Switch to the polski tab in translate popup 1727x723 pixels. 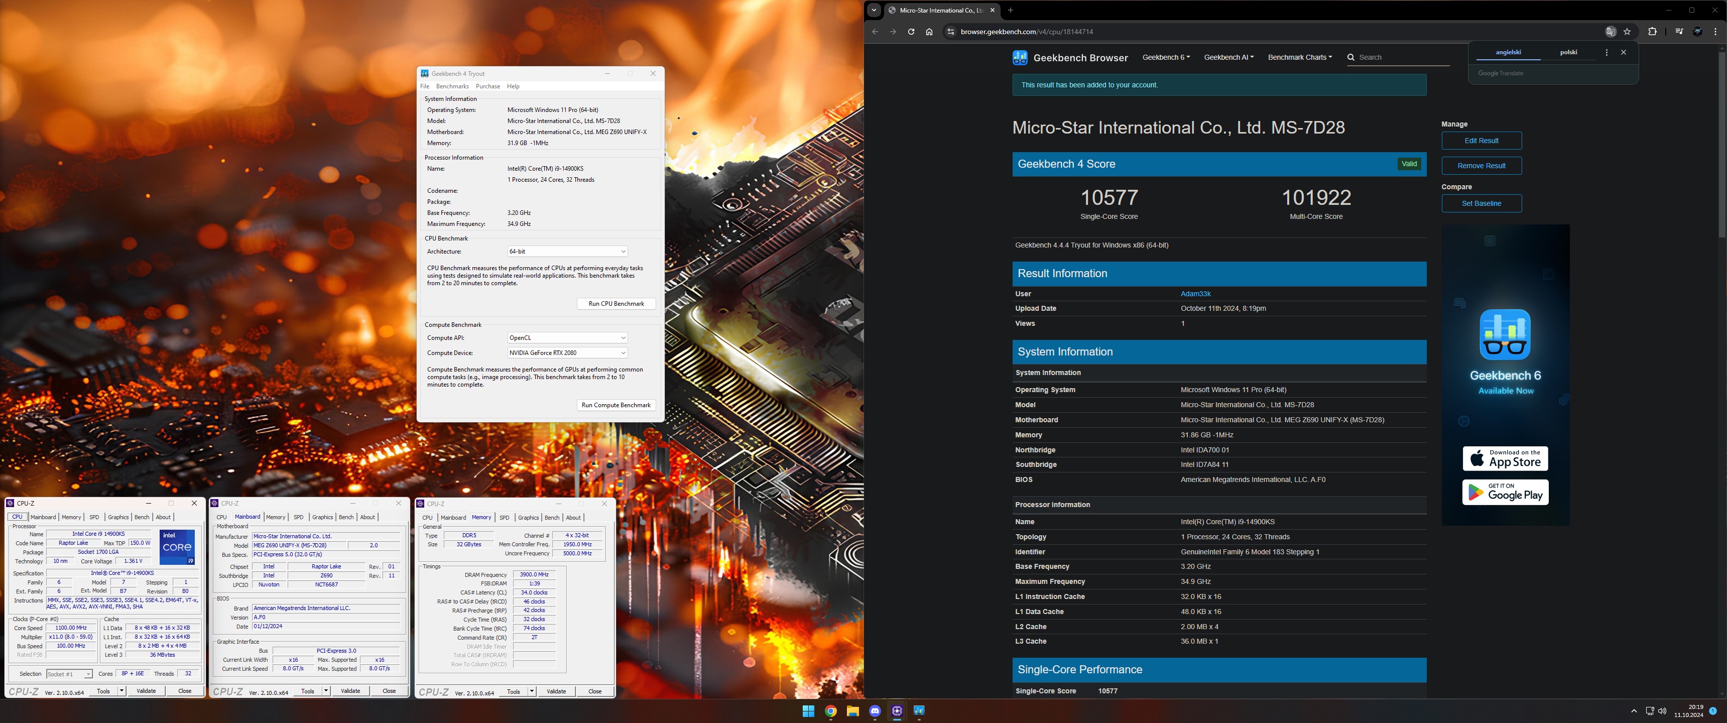1569,52
